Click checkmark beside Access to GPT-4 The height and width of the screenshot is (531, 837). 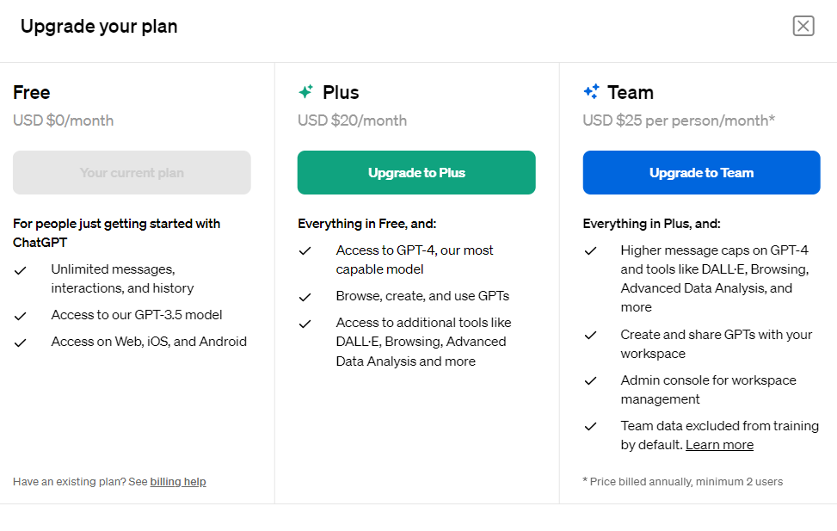point(305,251)
